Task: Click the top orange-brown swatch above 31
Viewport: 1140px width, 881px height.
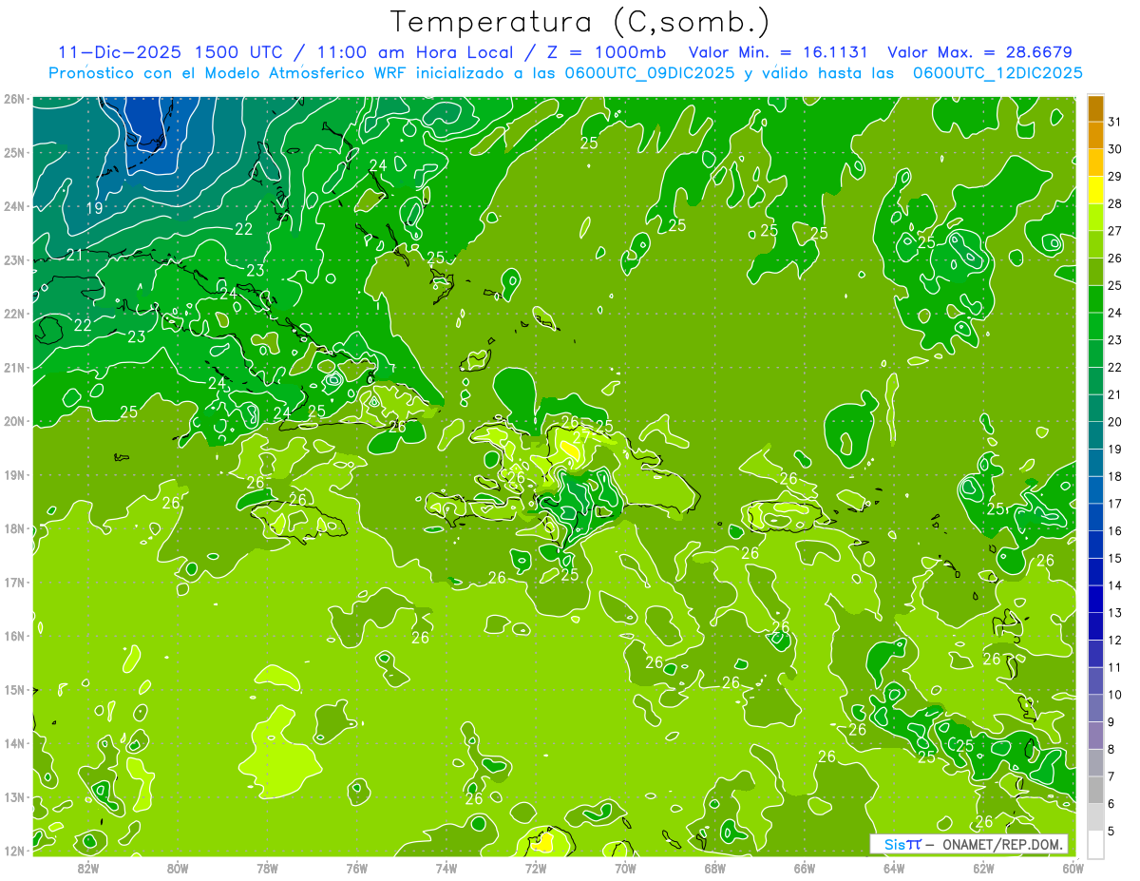Action: point(1095,109)
